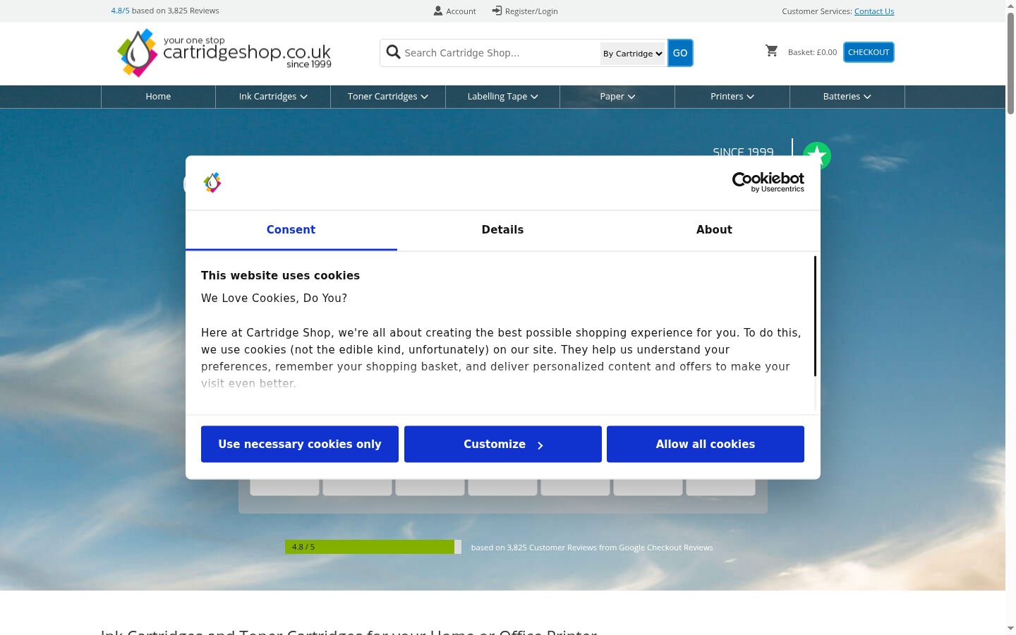The height and width of the screenshot is (635, 1016).
Task: Expand the Batteries menu
Action: pyautogui.click(x=847, y=97)
